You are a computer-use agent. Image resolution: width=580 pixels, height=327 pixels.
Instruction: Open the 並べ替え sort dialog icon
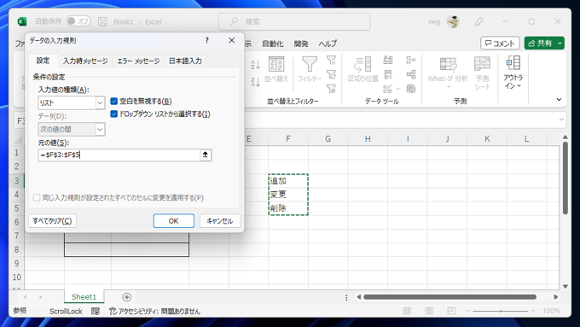[276, 70]
